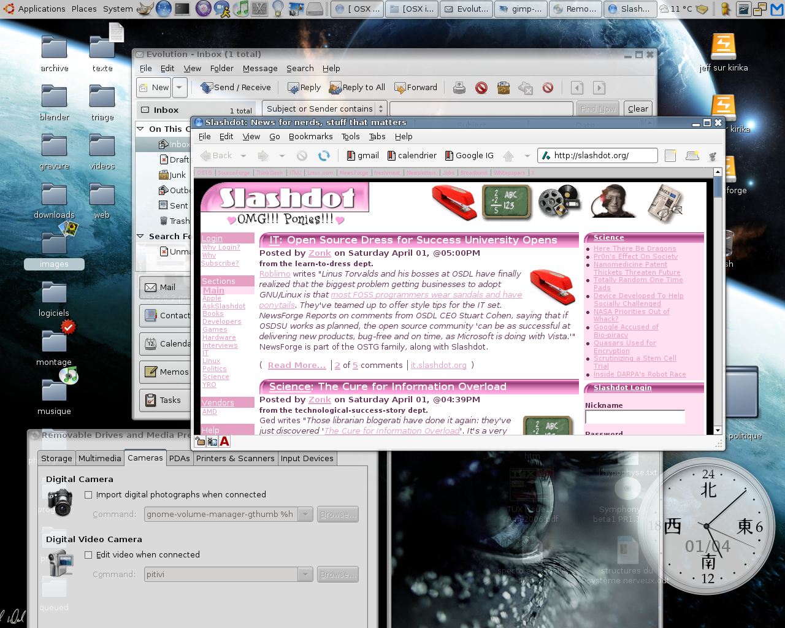Click the film reel icon on Slashdot

point(559,202)
